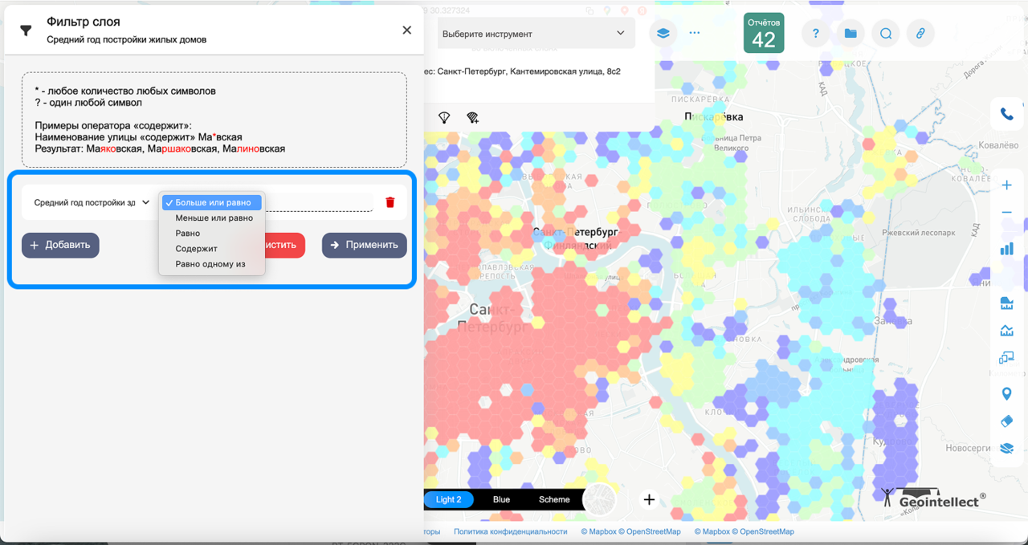Select the eraser tool icon

pos(1006,421)
